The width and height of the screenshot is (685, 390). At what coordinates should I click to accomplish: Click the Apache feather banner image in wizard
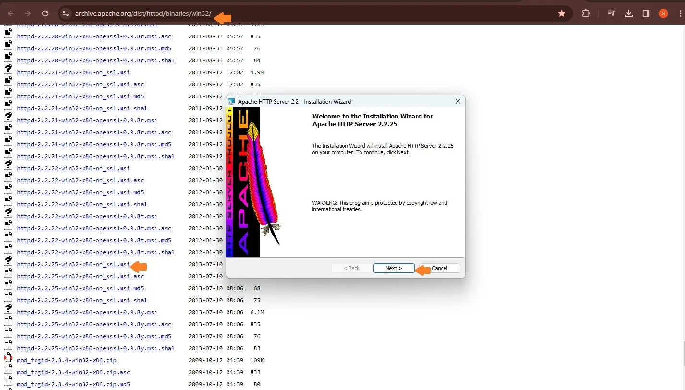pos(254,182)
